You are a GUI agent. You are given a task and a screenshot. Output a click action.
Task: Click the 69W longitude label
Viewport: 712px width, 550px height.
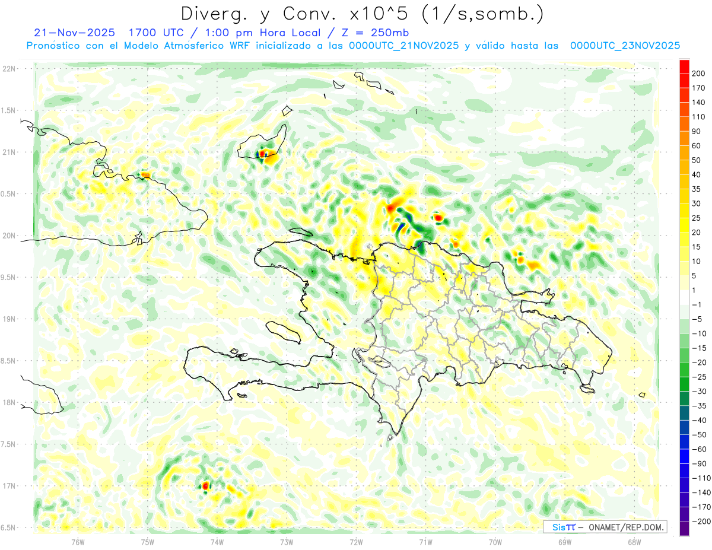(565, 542)
